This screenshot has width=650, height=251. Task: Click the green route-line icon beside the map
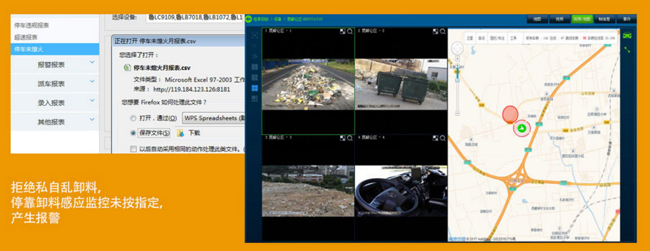pyautogui.click(x=627, y=49)
